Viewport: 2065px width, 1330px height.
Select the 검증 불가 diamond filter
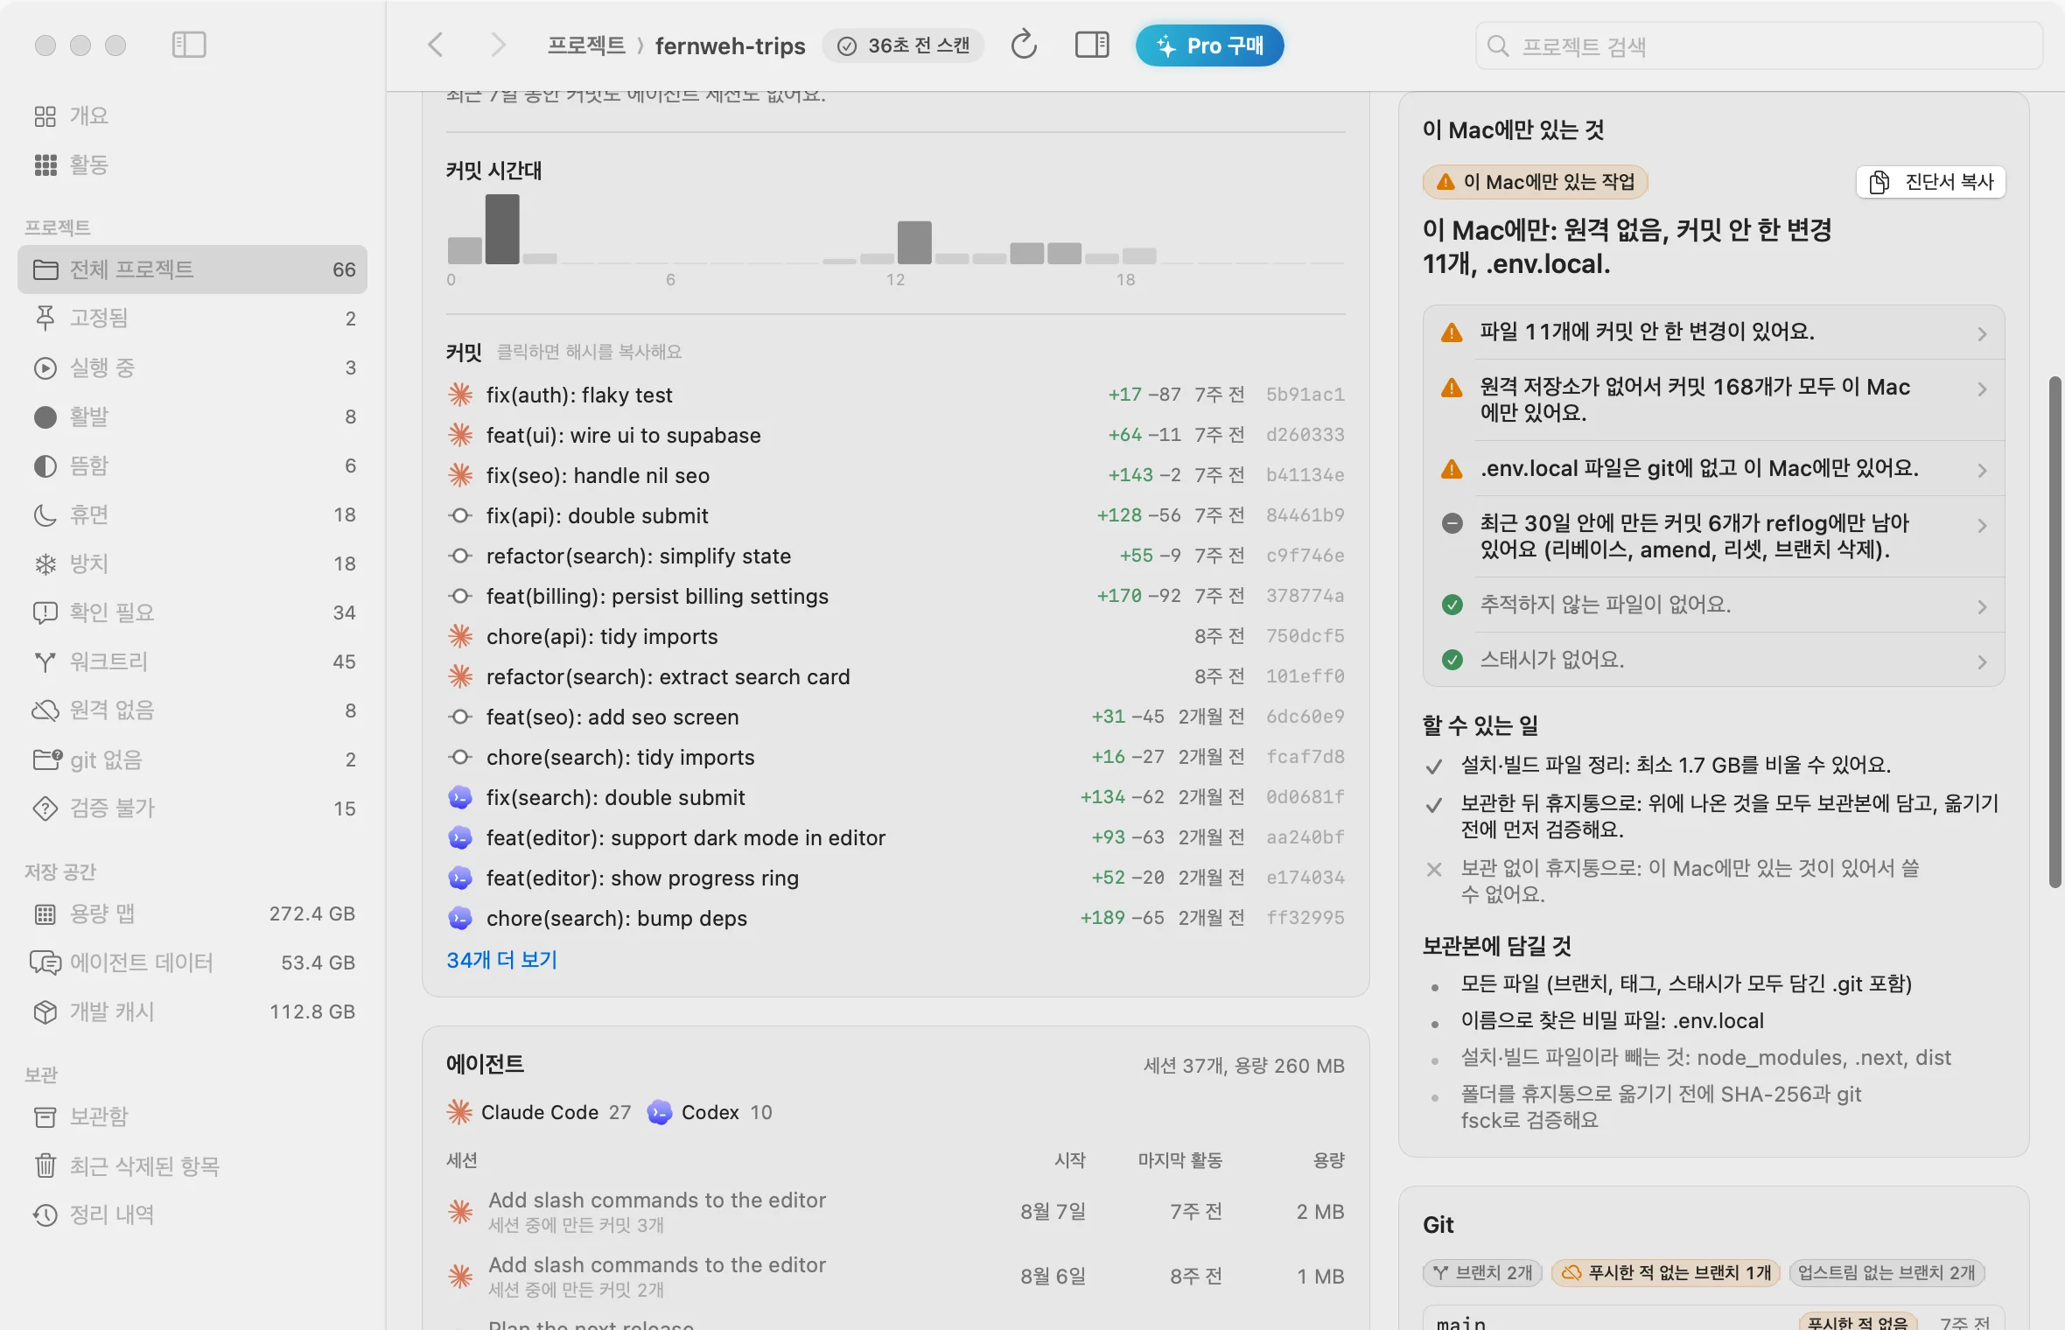[192, 808]
